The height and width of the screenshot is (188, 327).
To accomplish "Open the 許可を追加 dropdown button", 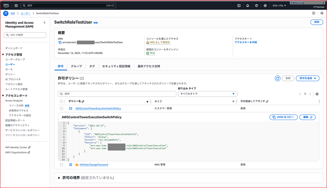I will pyautogui.click(x=307, y=78).
